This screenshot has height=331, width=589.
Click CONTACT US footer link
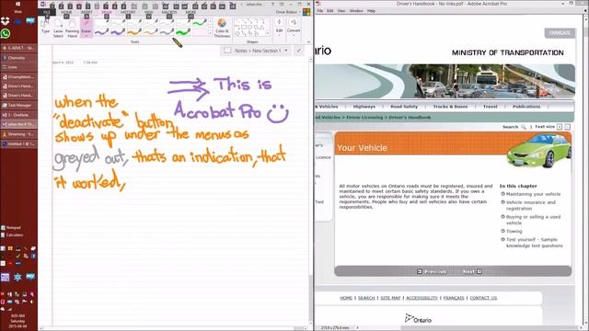(483, 298)
